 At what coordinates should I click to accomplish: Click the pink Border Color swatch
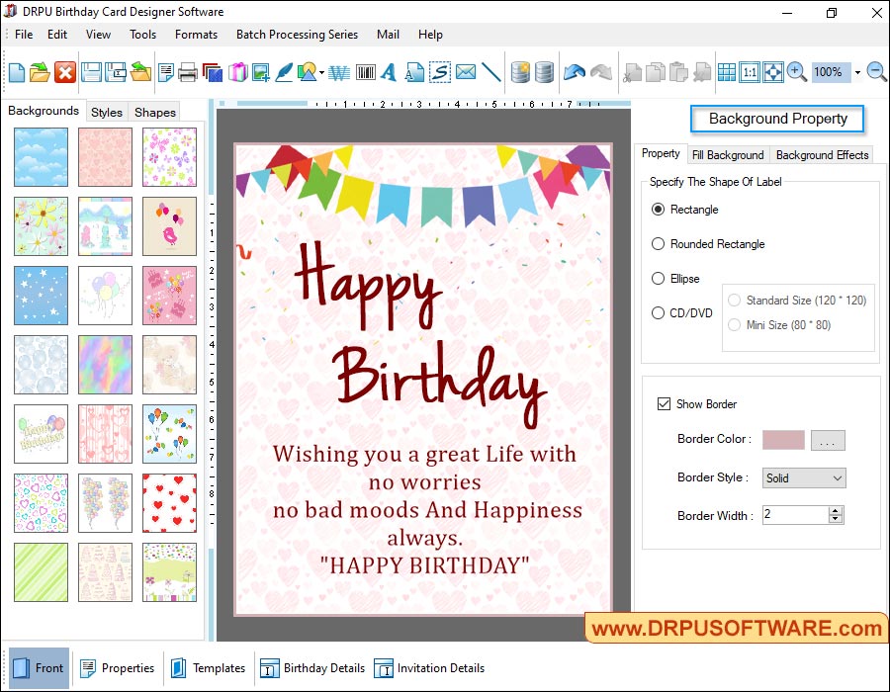pyautogui.click(x=785, y=440)
